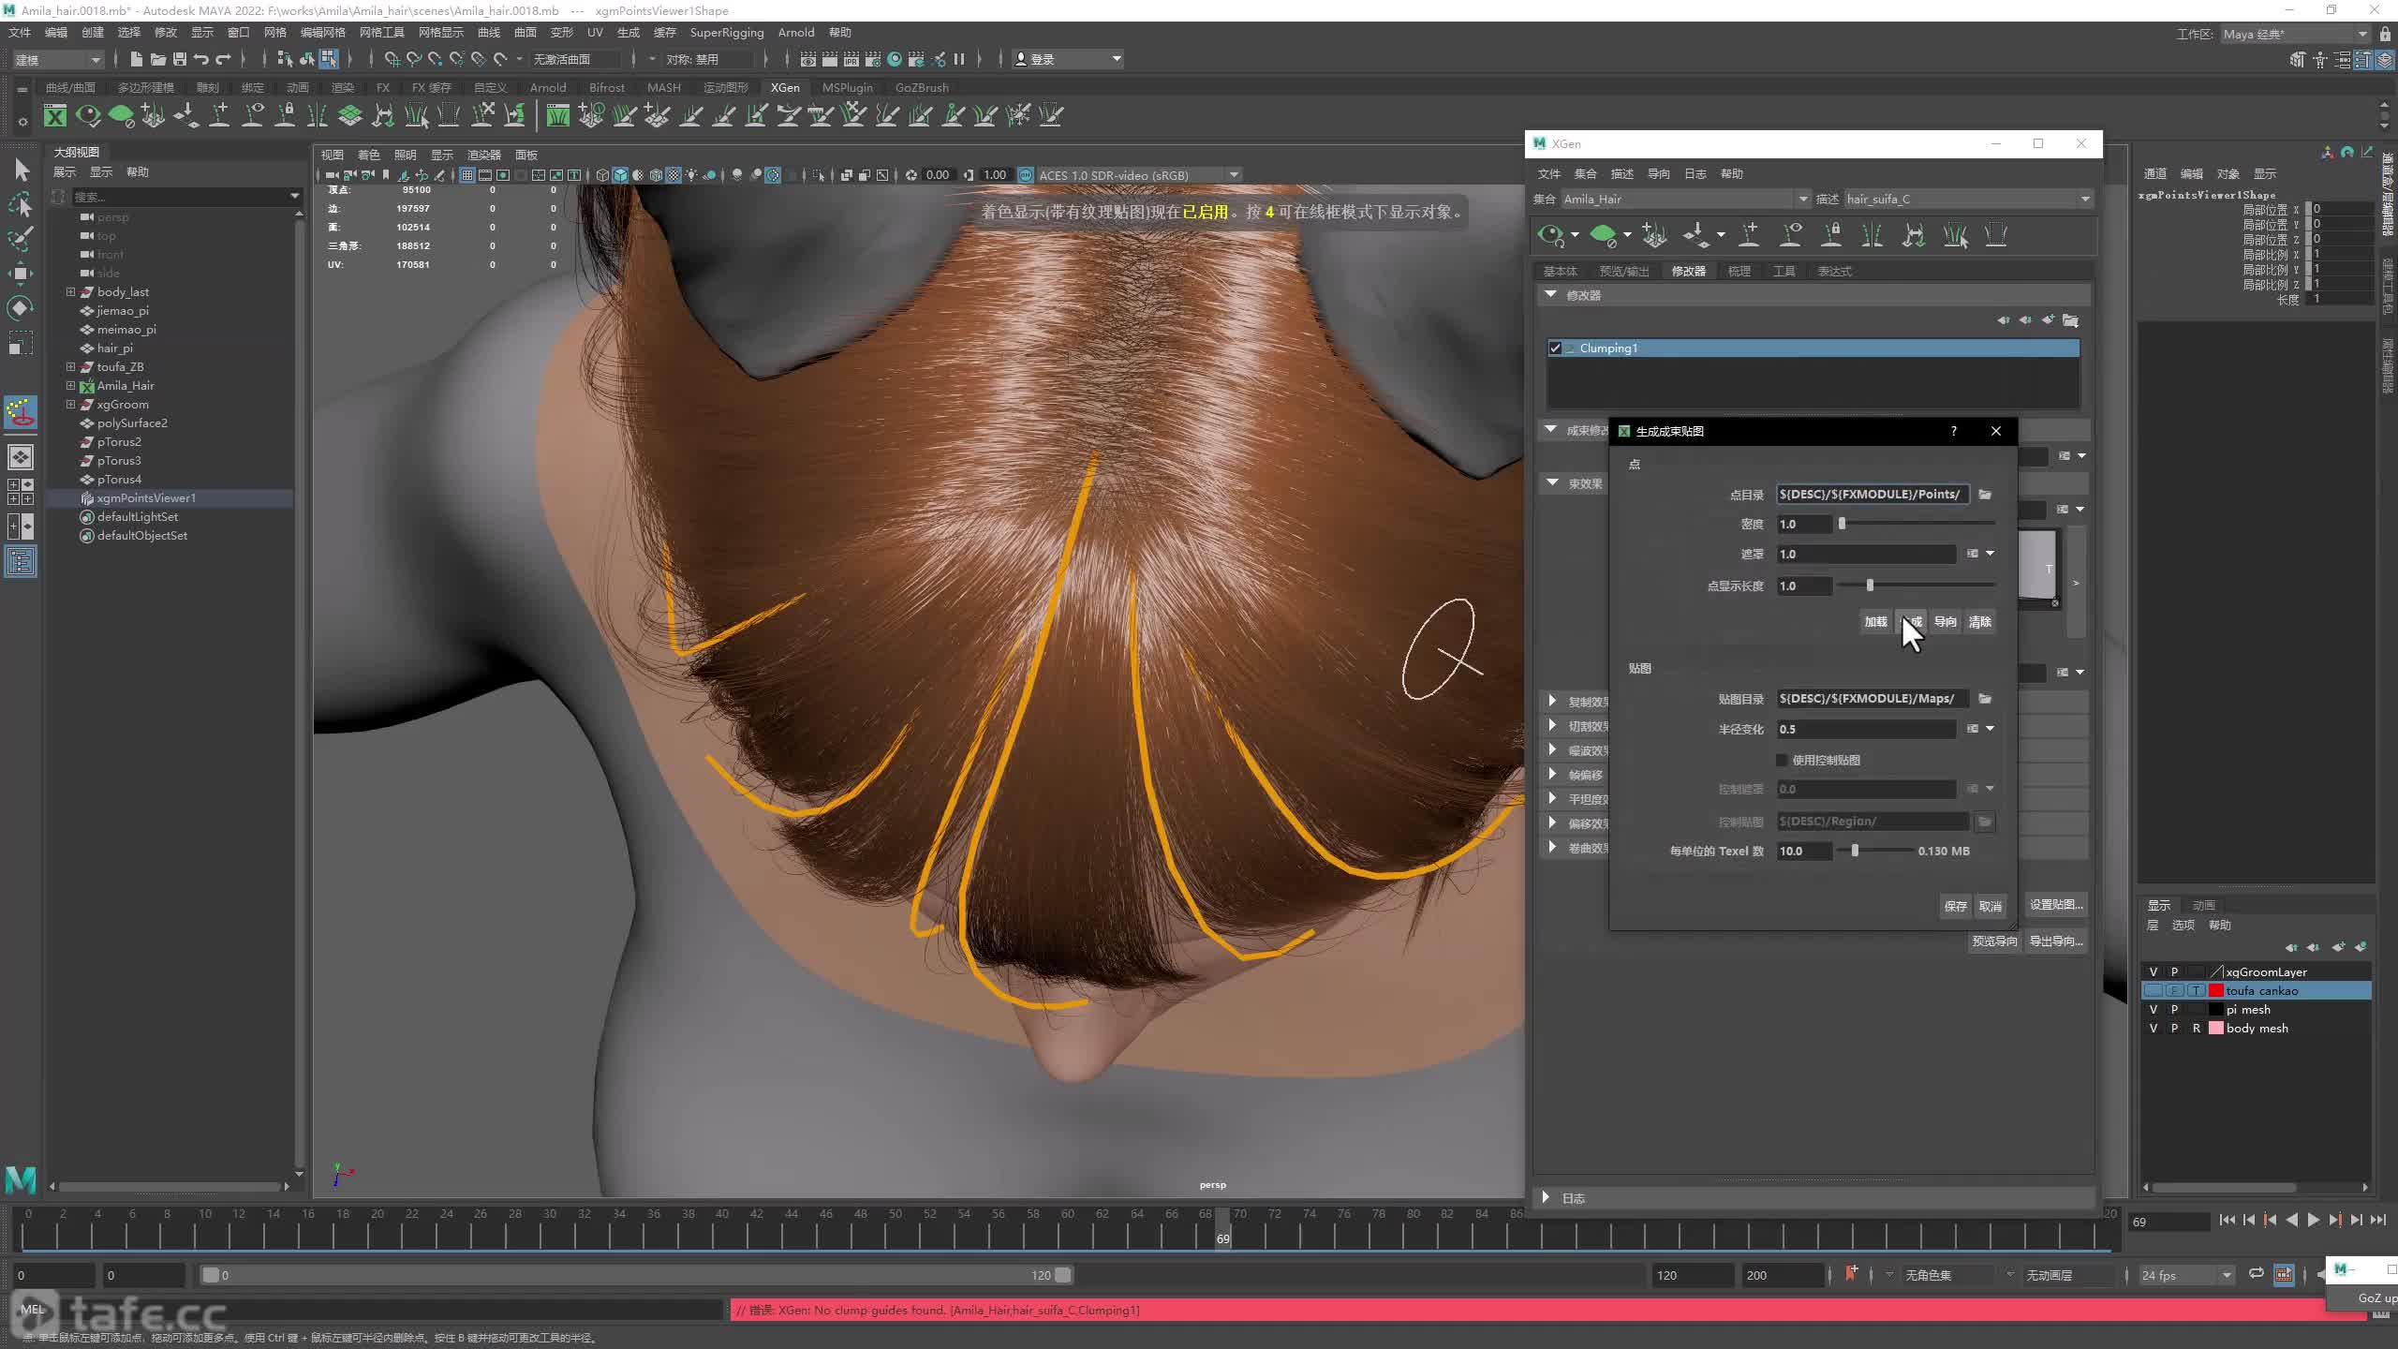The image size is (2398, 1349).
Task: Expand the body_last node in outliner
Action: tap(70, 291)
